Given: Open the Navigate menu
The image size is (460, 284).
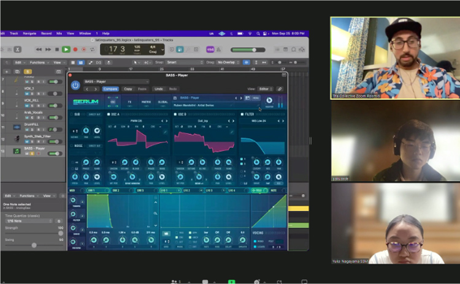Looking at the screenshot, I should point(29,34).
